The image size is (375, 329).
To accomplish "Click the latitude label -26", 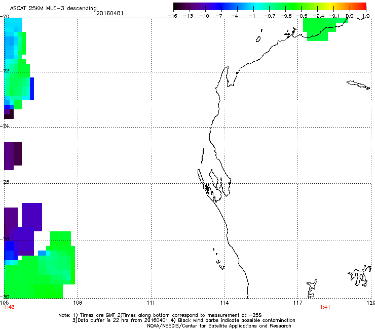I will (x=5, y=182).
